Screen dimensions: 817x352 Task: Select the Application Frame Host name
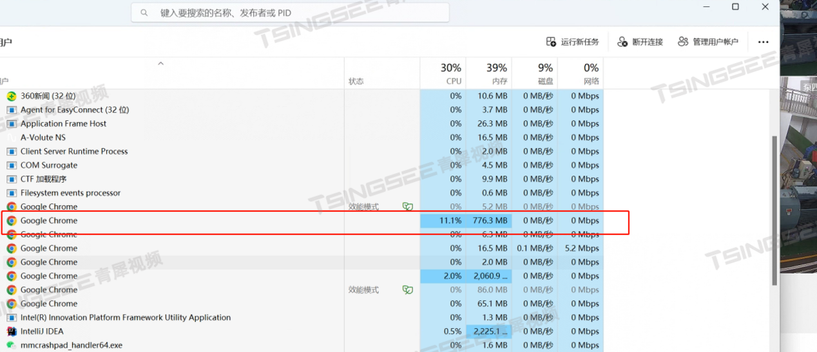pos(63,124)
